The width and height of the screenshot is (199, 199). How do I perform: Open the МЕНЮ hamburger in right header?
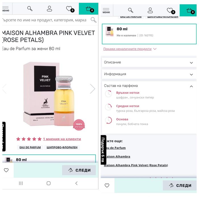pyautogui.click(x=106, y=11)
